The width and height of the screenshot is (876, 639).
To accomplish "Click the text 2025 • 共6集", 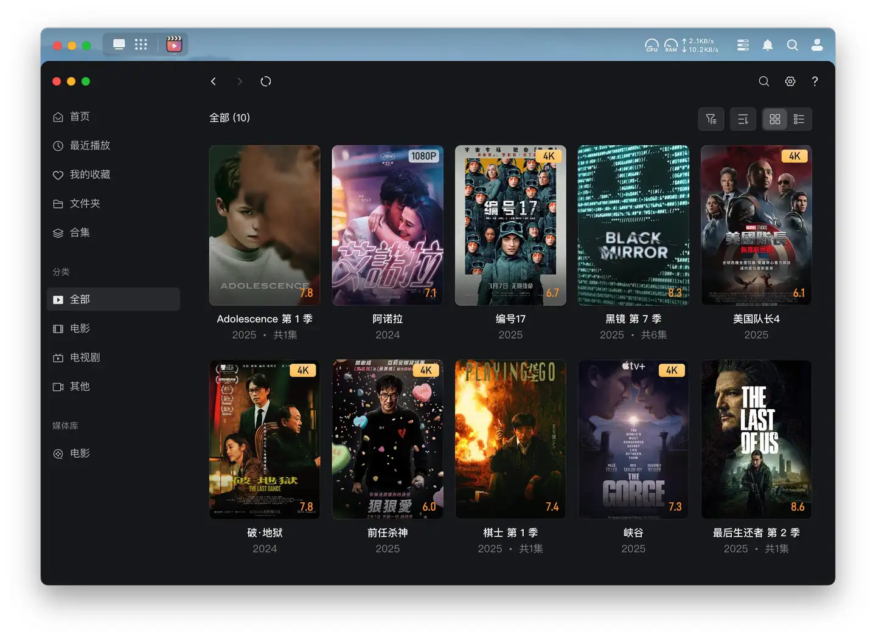I will pos(633,335).
